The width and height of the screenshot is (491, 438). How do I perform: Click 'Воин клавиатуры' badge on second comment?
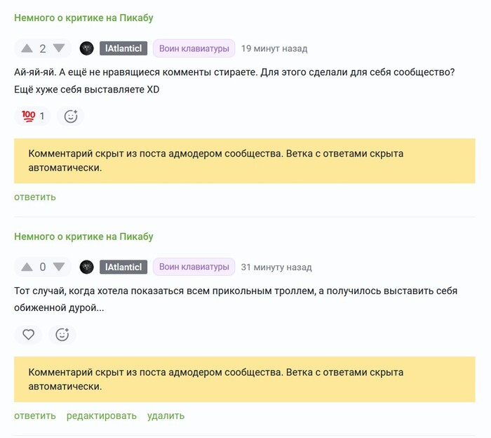click(x=194, y=267)
